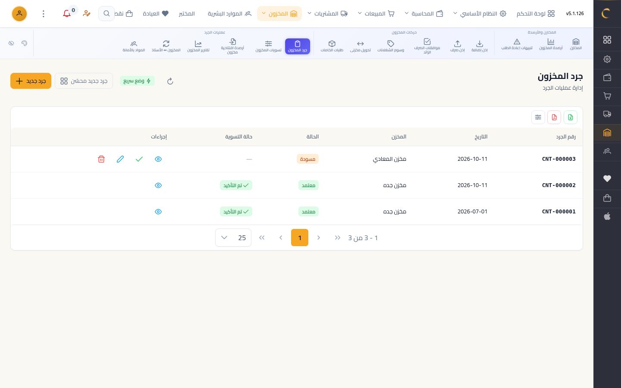Enable quick mode وضع سريع

(x=137, y=81)
